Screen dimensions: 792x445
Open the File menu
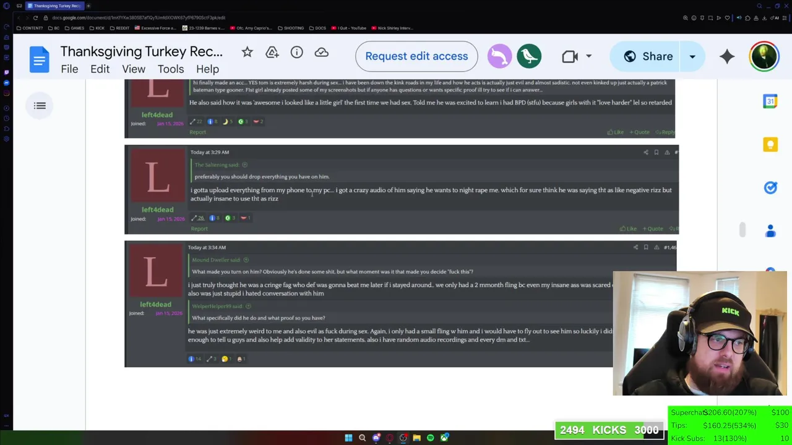[x=69, y=69]
